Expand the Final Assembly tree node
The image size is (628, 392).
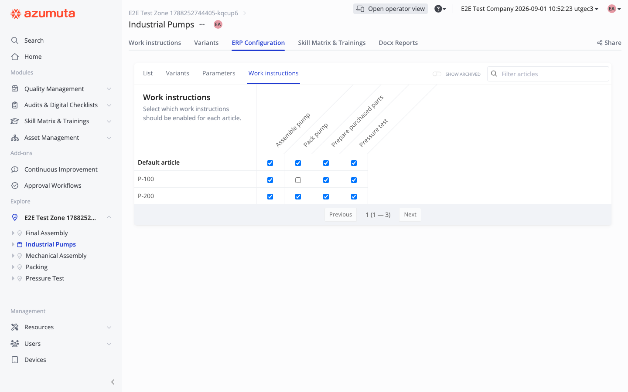coord(13,233)
